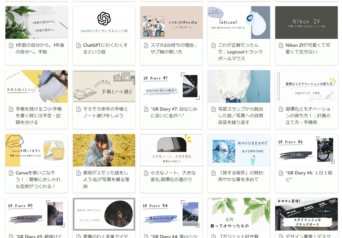Open the Logicool trackball cover image
This screenshot has height=238, width=342.
pos(239,23)
